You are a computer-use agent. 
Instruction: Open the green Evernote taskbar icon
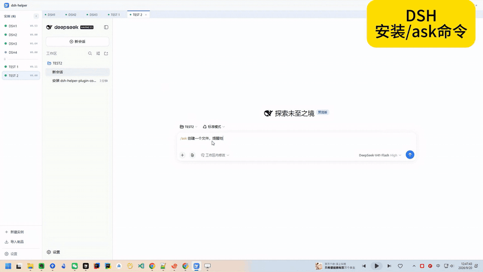41,266
